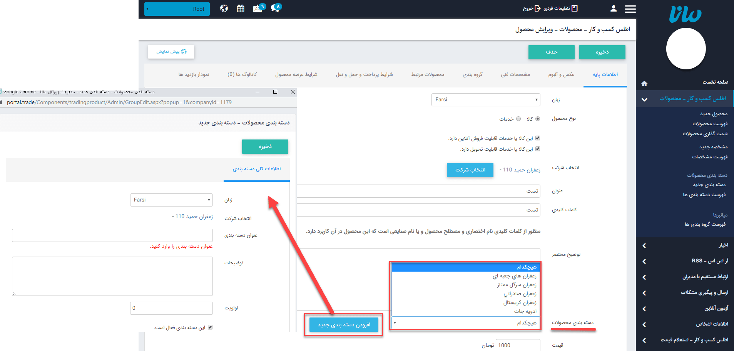Click the حذف delete button
The height and width of the screenshot is (351, 734).
[x=551, y=52]
